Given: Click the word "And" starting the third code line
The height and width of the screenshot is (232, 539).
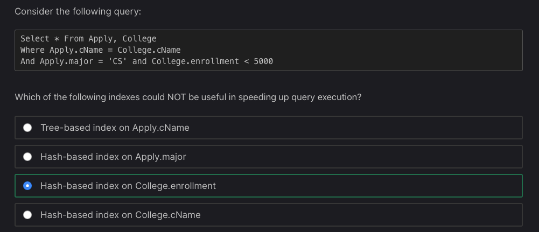Looking at the screenshot, I should (x=27, y=61).
